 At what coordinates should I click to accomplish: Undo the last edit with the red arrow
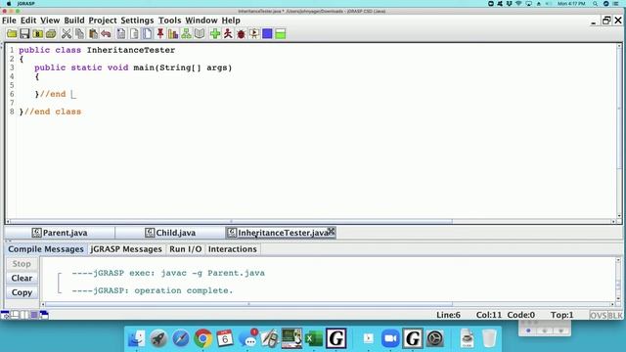(x=106, y=34)
